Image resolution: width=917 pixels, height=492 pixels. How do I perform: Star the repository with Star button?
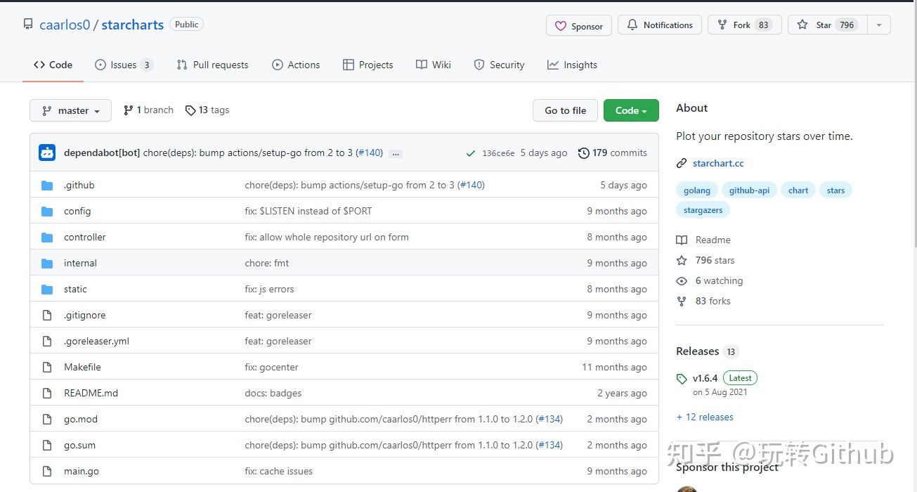[x=827, y=25]
